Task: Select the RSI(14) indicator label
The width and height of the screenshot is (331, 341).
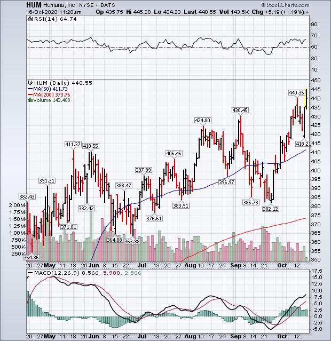Action: coord(41,18)
